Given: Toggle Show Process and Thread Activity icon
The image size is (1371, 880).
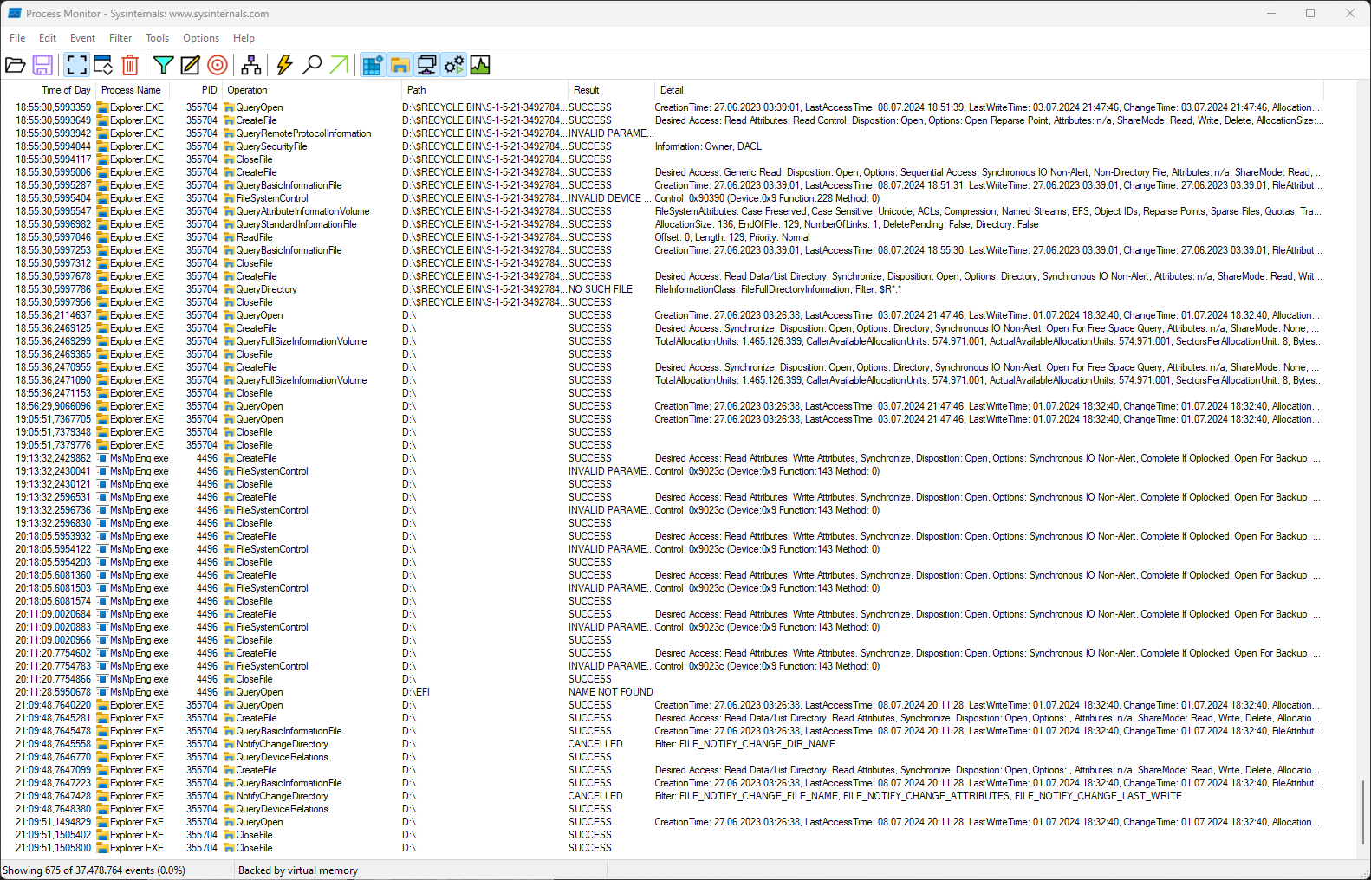Looking at the screenshot, I should pos(453,65).
